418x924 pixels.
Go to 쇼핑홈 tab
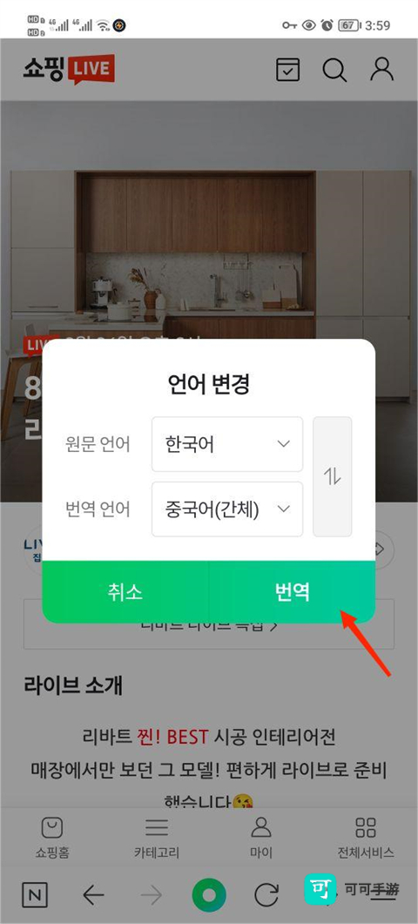tap(52, 838)
